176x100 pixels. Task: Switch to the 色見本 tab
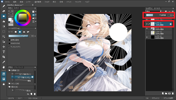coord(16,8)
